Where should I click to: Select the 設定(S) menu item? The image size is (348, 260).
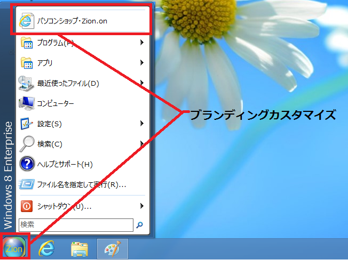[50, 124]
